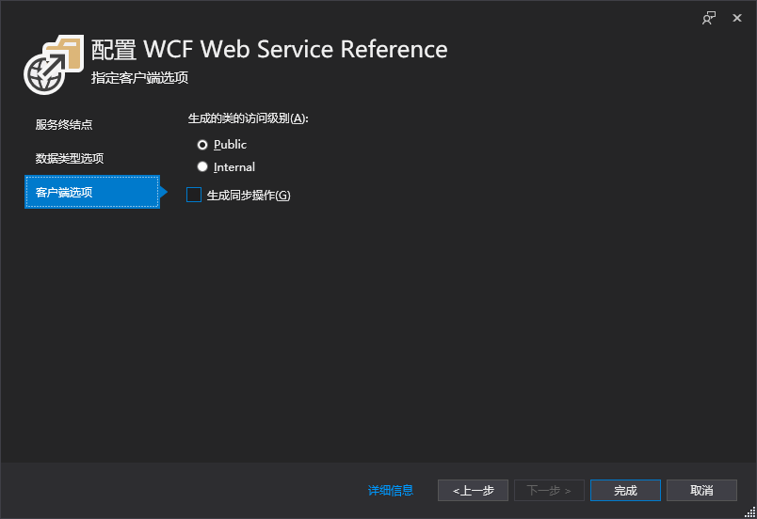Image resolution: width=757 pixels, height=519 pixels.
Task: Select the Public access level radio button
Action: click(202, 145)
